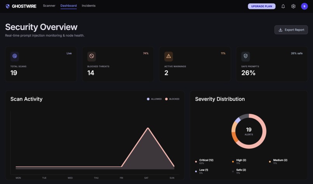Click the Export Report button

click(291, 30)
